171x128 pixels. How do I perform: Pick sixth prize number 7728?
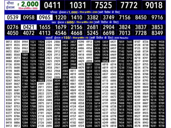141,33
